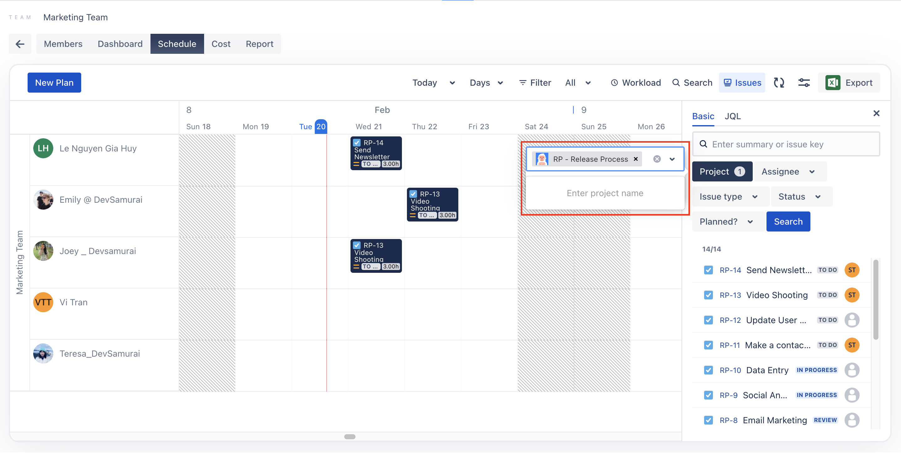Open the view settings sliders icon
Viewport: 901px width, 453px height.
804,83
